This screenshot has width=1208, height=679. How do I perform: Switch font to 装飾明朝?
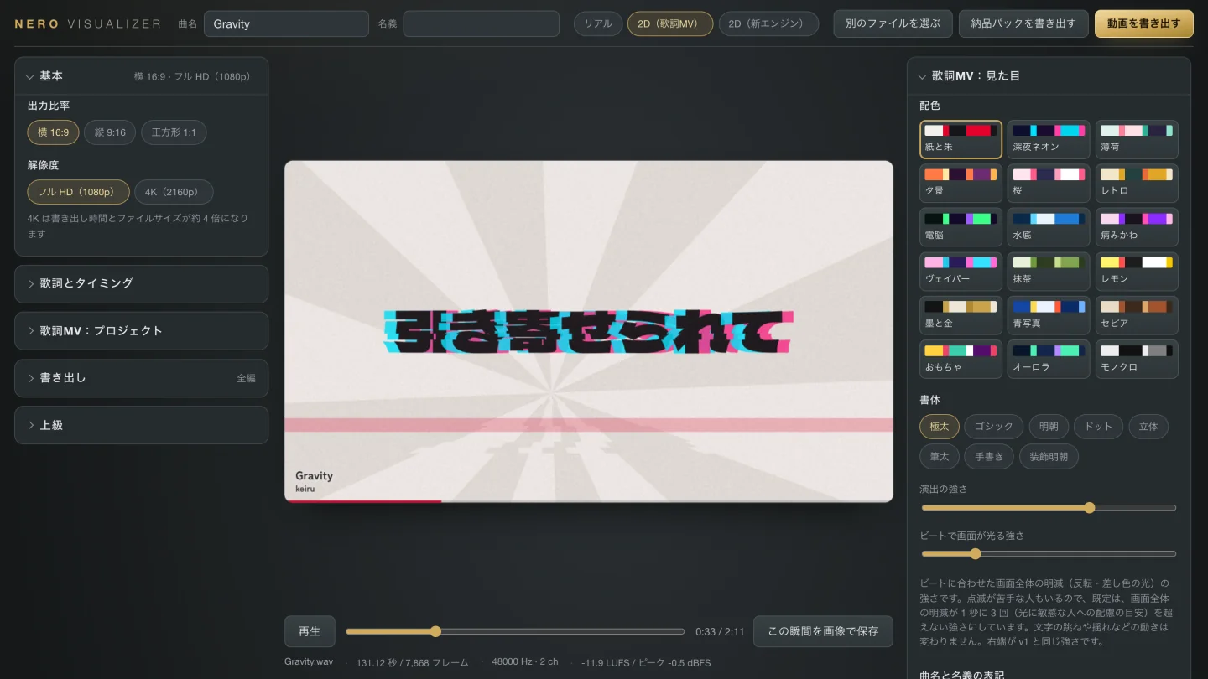click(x=1049, y=457)
